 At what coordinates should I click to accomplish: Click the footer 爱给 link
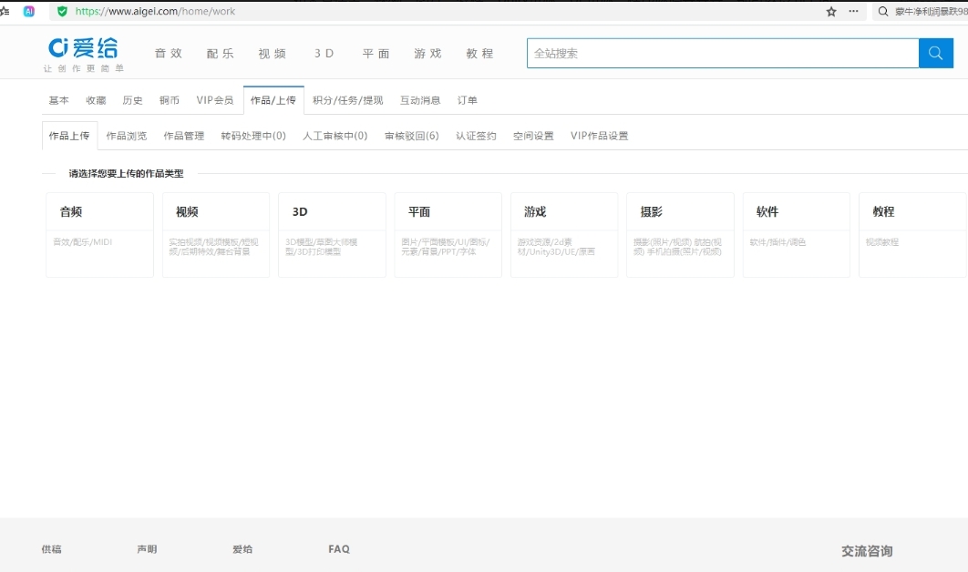[242, 549]
